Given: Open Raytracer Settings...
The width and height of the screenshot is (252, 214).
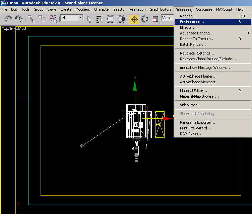Looking at the screenshot, I should tap(213, 53).
